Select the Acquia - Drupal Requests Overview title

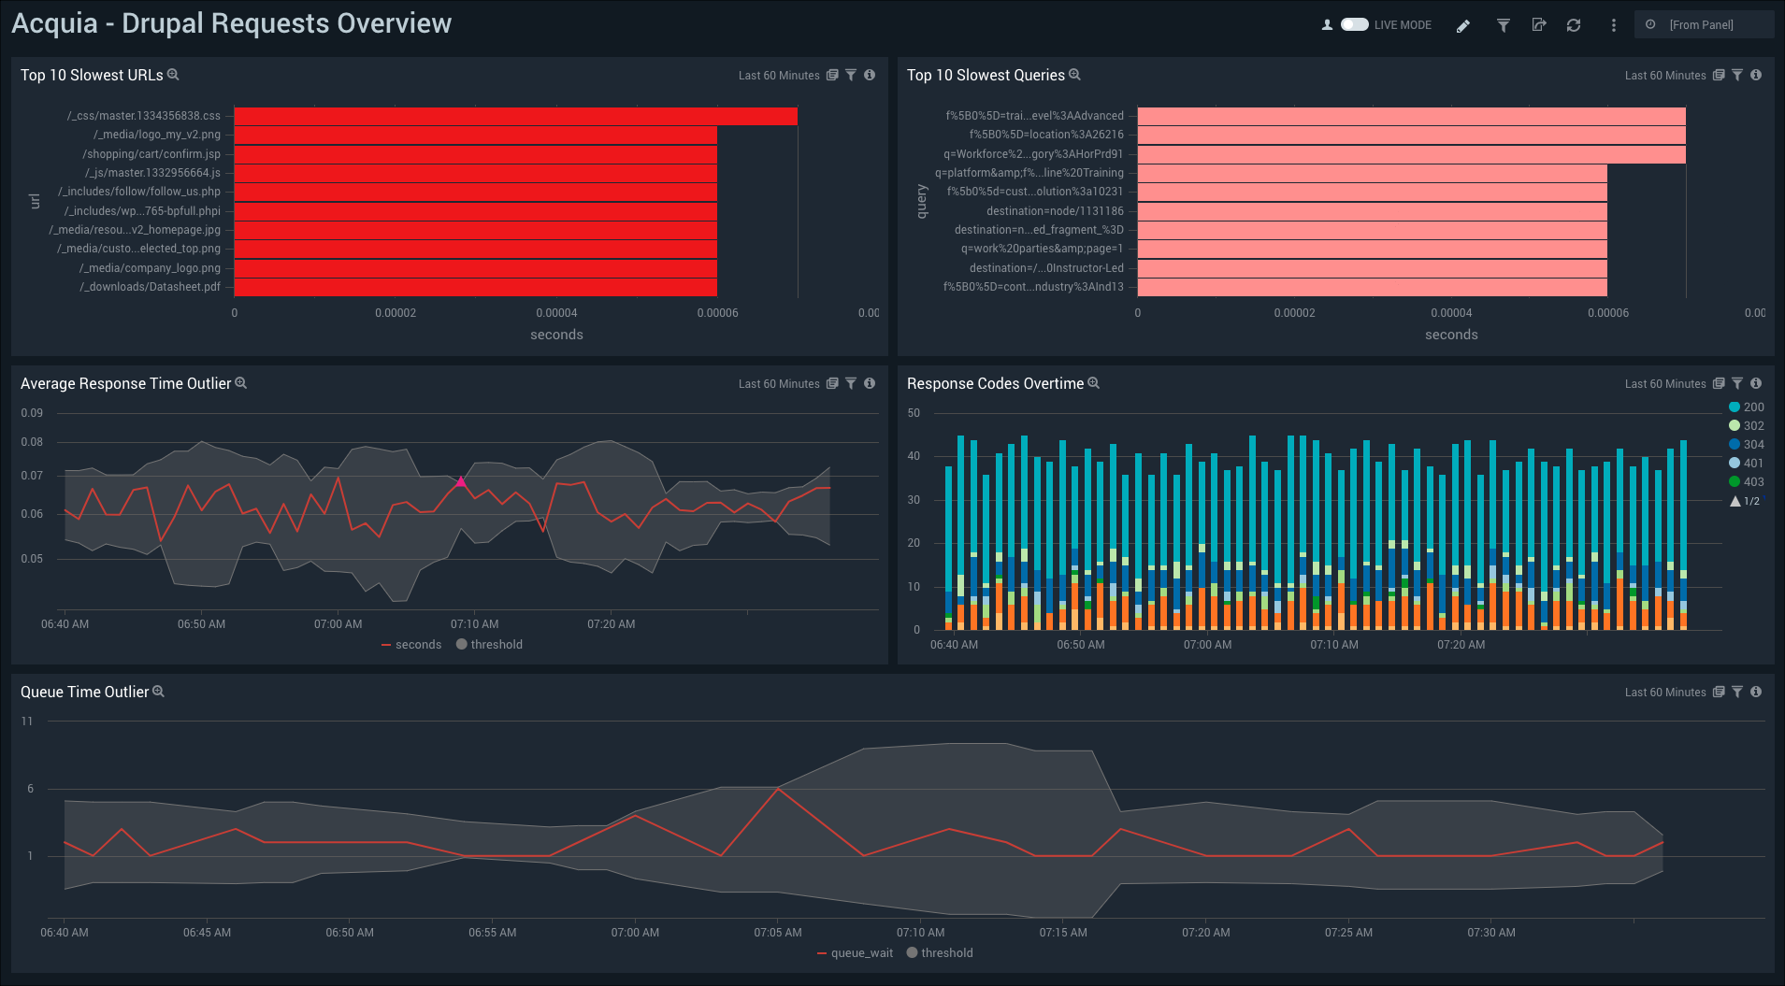(231, 22)
